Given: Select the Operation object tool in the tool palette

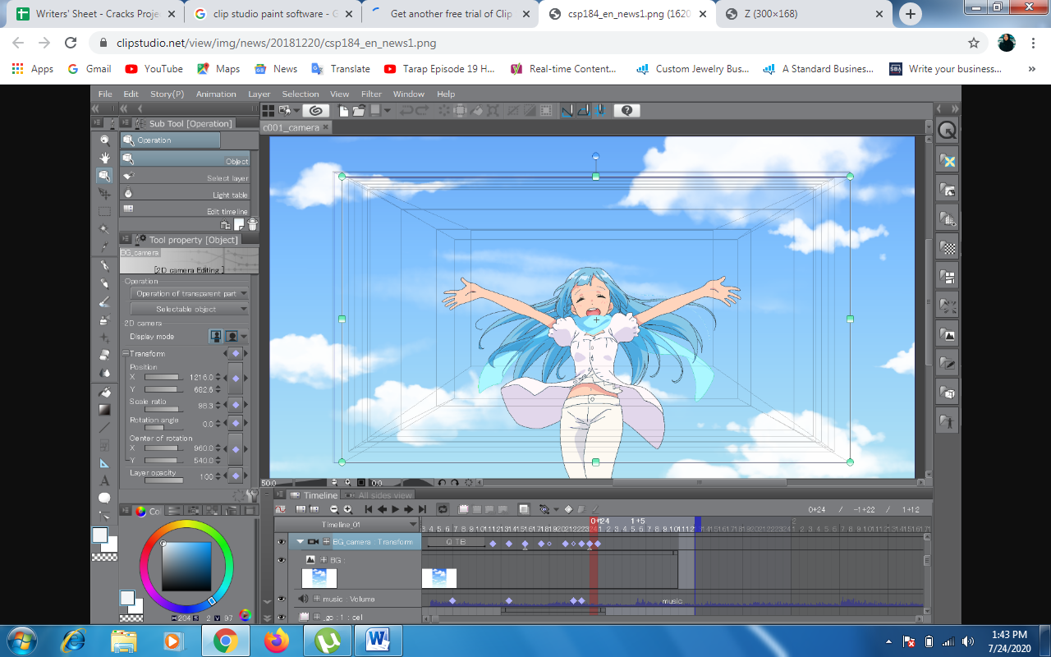Looking at the screenshot, I should (x=104, y=176).
